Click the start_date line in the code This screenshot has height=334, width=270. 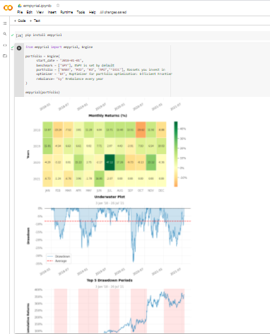[x=59, y=61]
